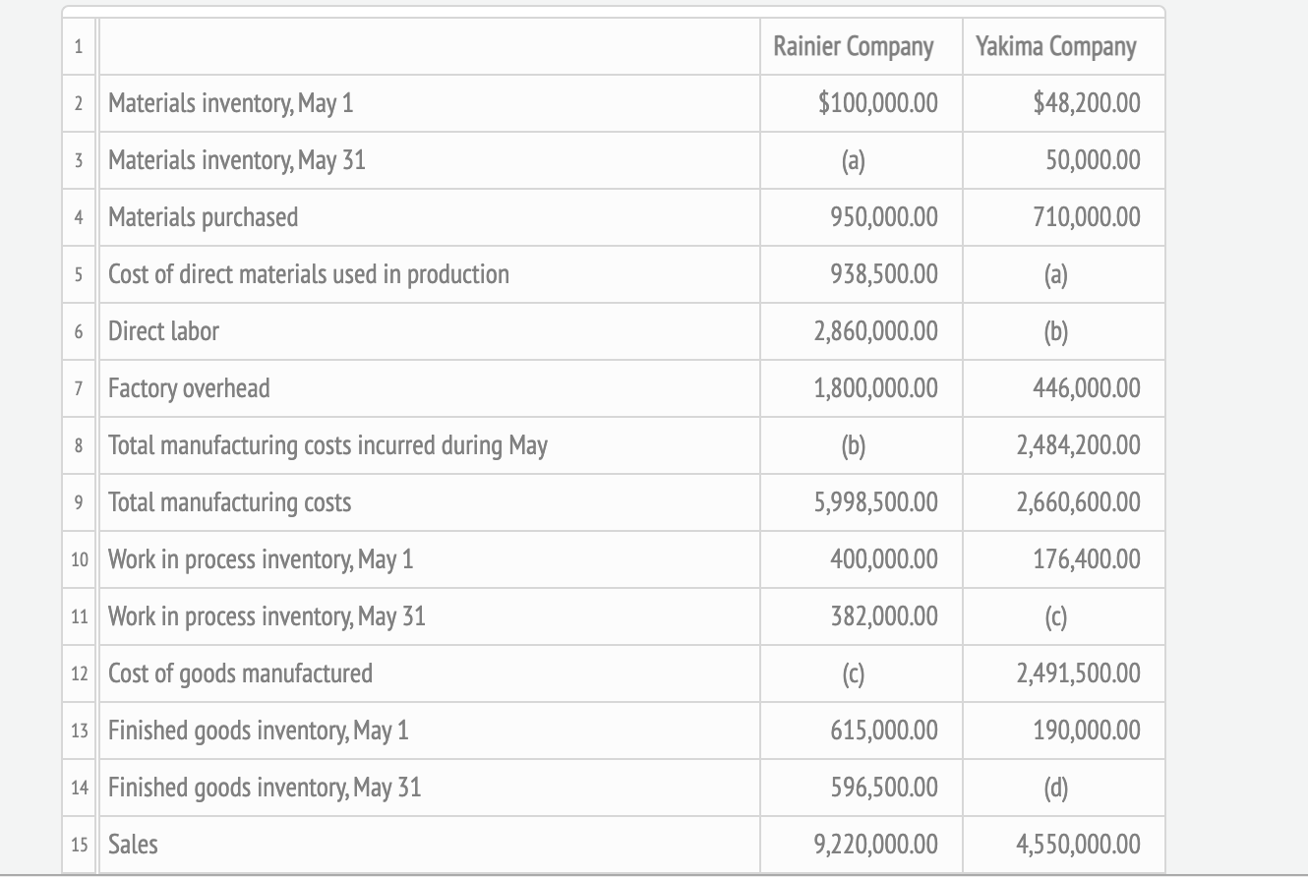Select Yakima's 2,660,600.00 total manufacturing costs
Viewport: 1308px width, 877px height.
1080,502
